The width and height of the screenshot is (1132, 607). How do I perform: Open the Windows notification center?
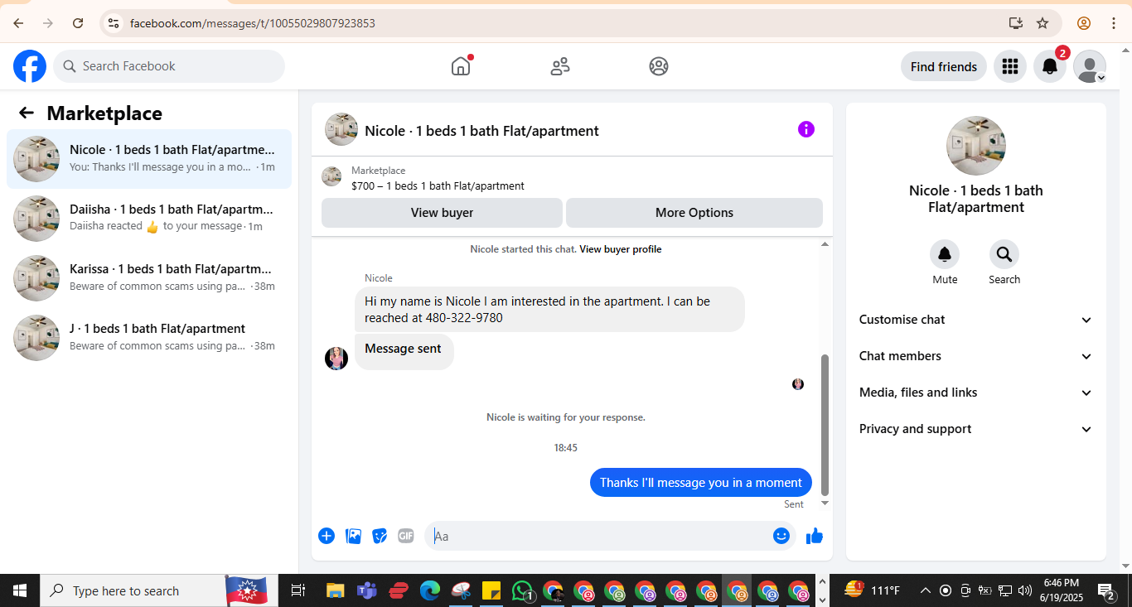(1106, 590)
